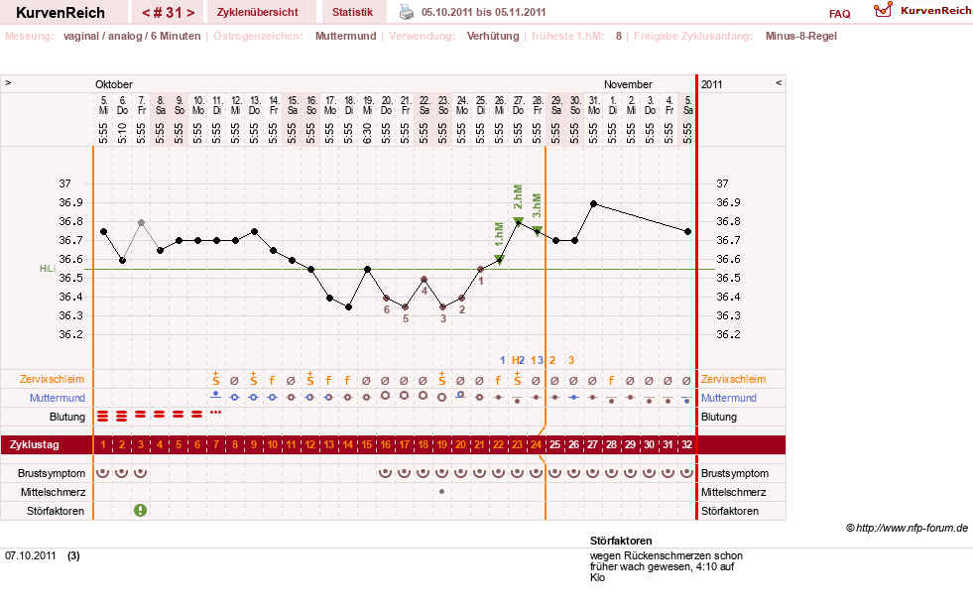Screen dimensions: 973x608
Task: Open the Zyklenübersicht tab
Action: click(258, 12)
